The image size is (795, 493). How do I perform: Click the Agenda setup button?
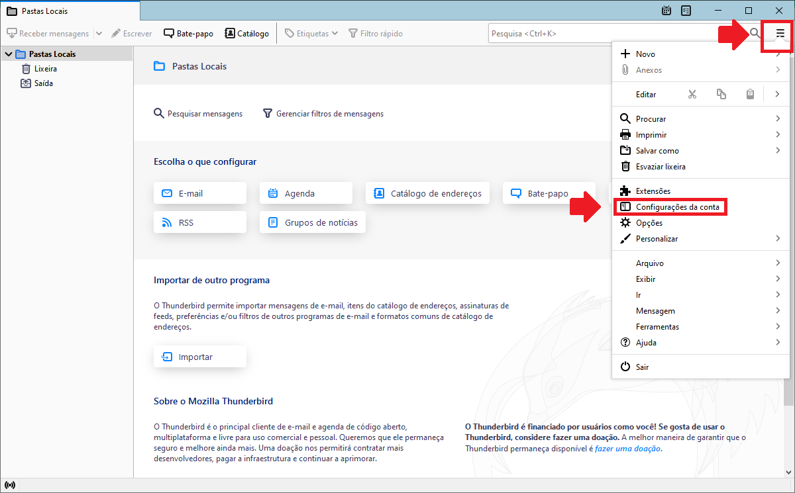point(306,193)
